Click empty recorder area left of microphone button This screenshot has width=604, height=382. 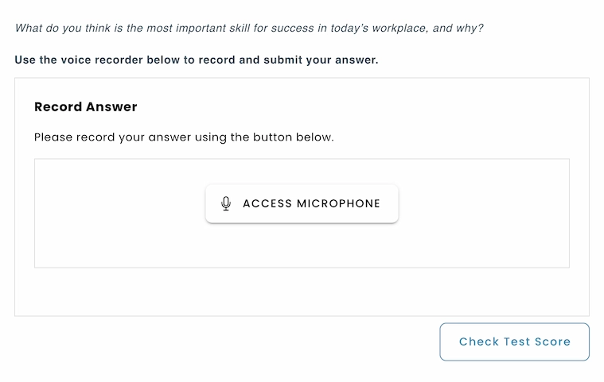click(x=119, y=213)
